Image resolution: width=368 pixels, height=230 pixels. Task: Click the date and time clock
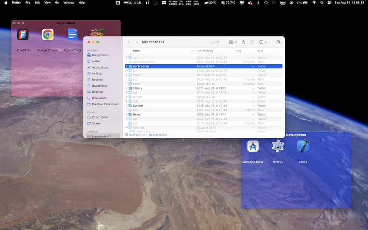pos(349,3)
